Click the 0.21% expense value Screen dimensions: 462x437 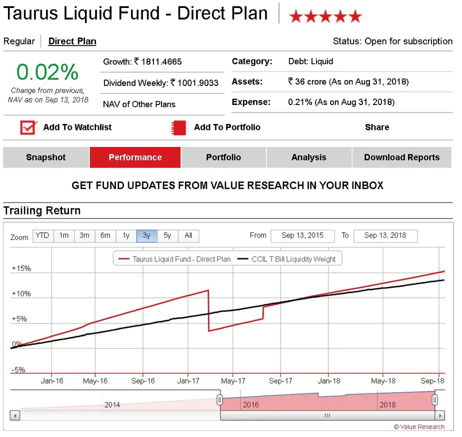point(341,102)
